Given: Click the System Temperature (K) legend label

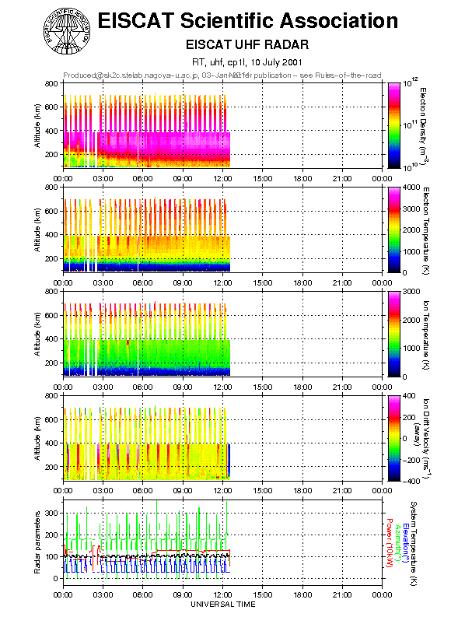Looking at the screenshot, I should [413, 543].
